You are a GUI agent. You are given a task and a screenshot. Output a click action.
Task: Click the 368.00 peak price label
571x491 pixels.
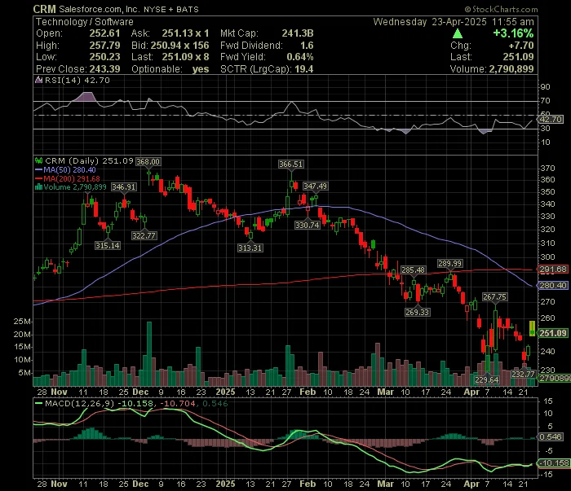coord(148,162)
